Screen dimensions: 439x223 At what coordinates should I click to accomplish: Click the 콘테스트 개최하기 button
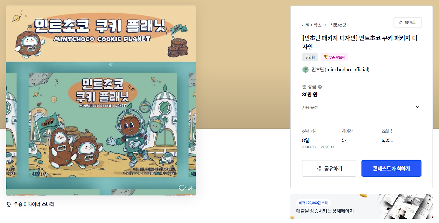tap(391, 169)
